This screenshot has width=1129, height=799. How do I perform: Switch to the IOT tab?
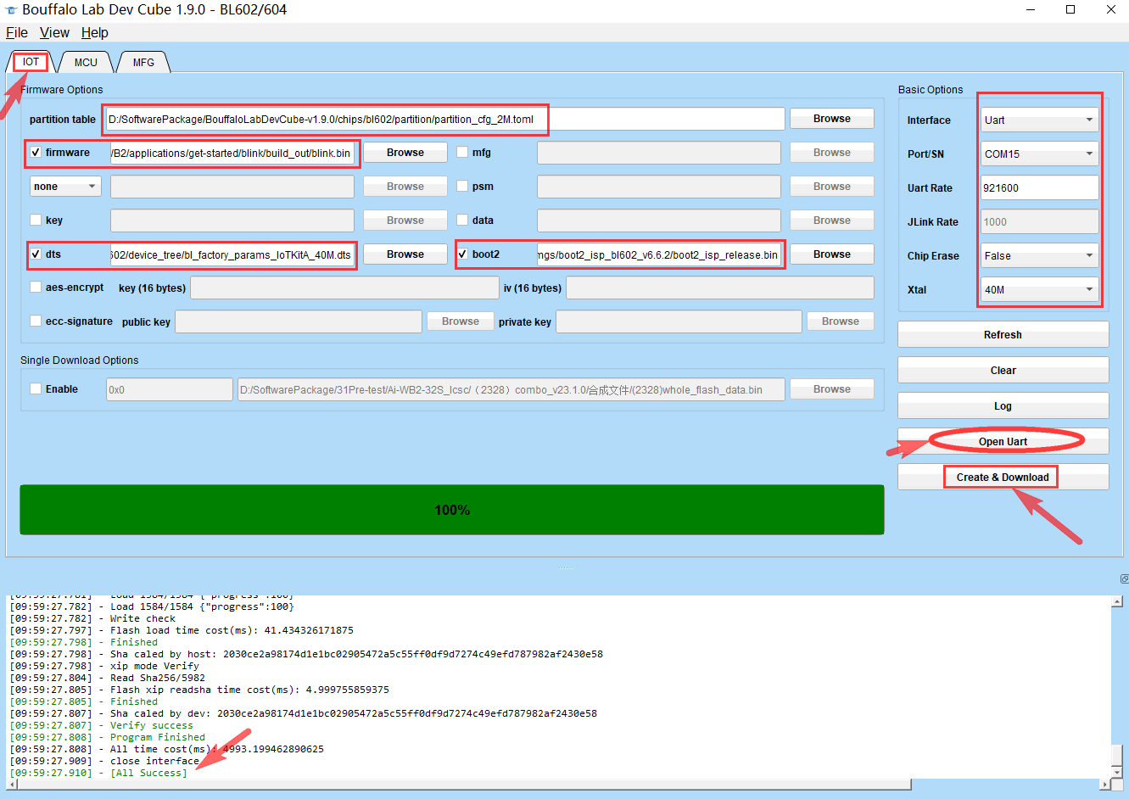(x=31, y=62)
